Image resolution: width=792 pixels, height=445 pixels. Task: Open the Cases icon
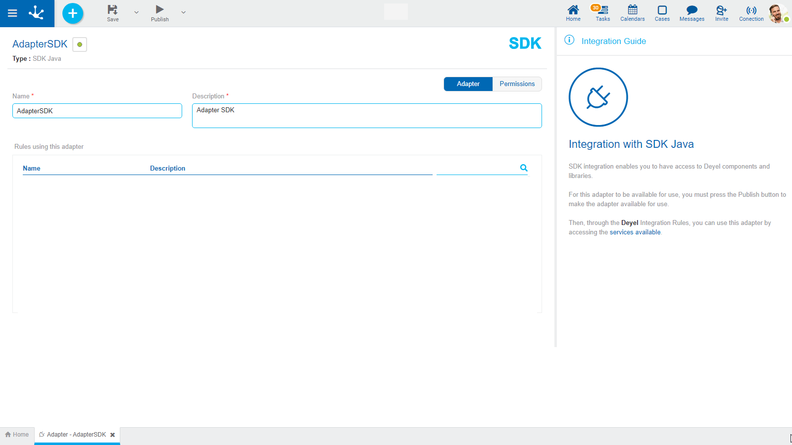(662, 13)
